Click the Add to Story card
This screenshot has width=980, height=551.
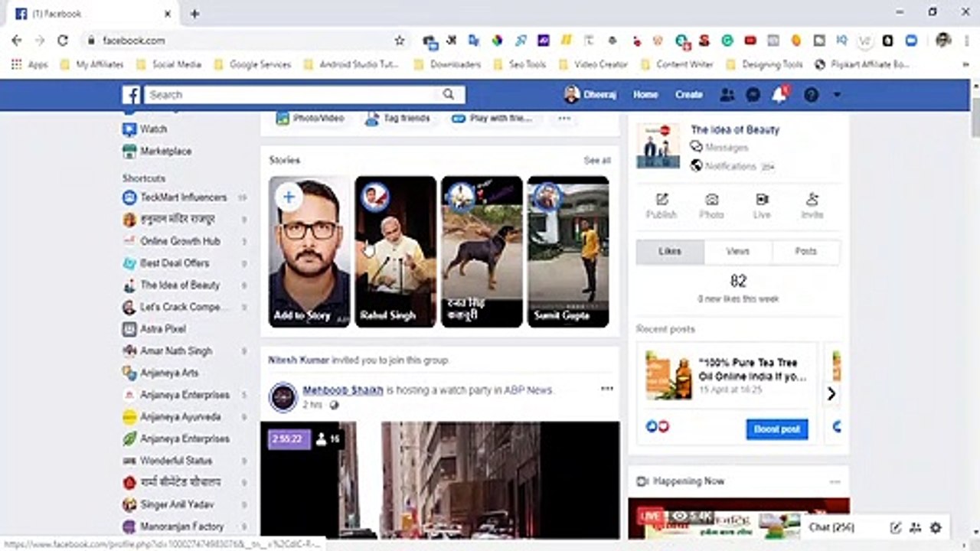[309, 252]
